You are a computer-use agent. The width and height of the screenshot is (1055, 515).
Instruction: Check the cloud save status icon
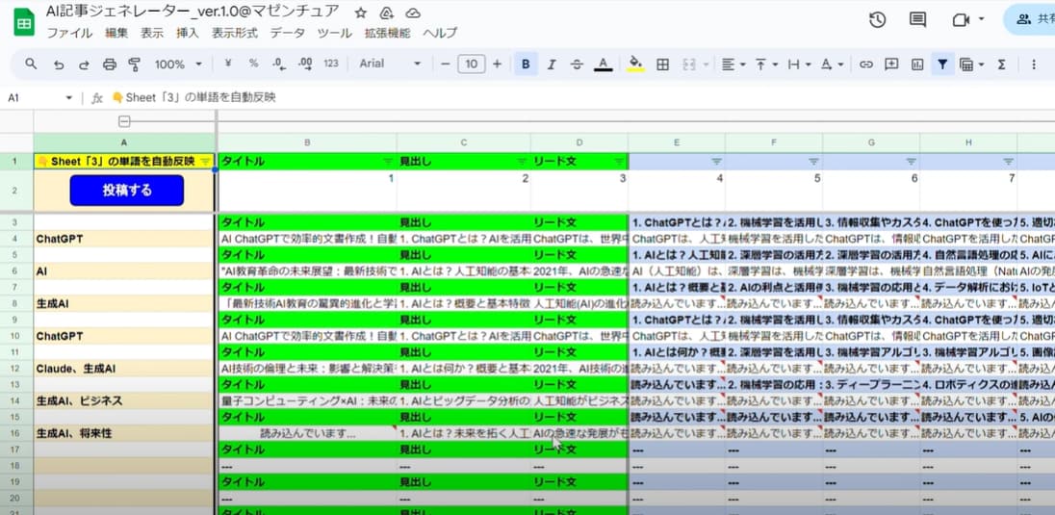[x=413, y=13]
